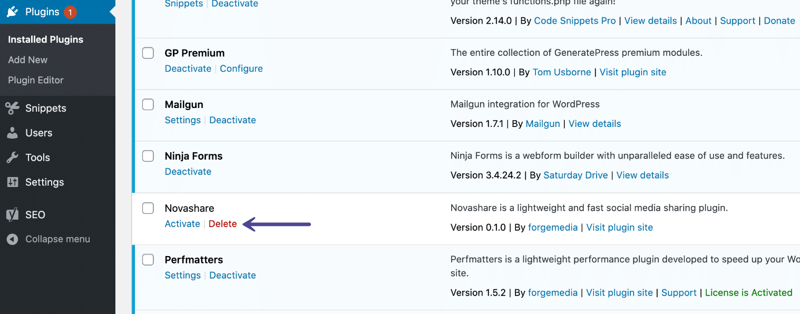Viewport: 800px width, 314px height.
Task: View details for the Mailgun plugin
Action: point(594,123)
